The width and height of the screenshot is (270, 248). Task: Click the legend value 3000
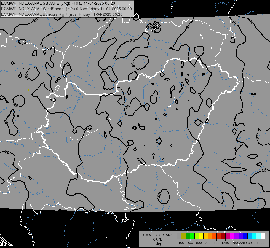pyautogui.click(x=252, y=243)
